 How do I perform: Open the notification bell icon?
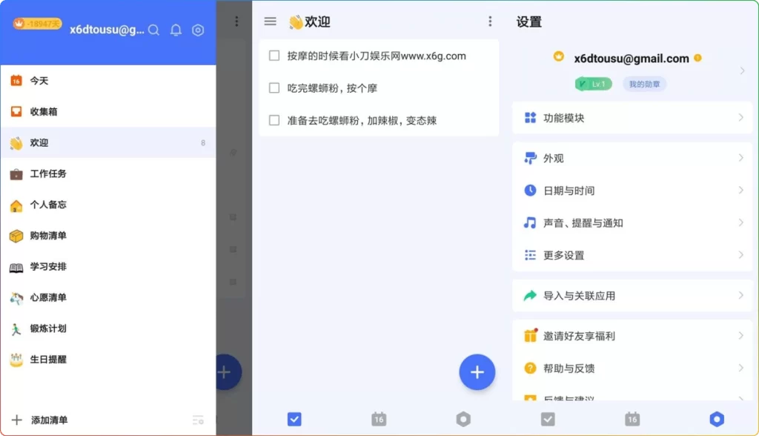pos(176,30)
